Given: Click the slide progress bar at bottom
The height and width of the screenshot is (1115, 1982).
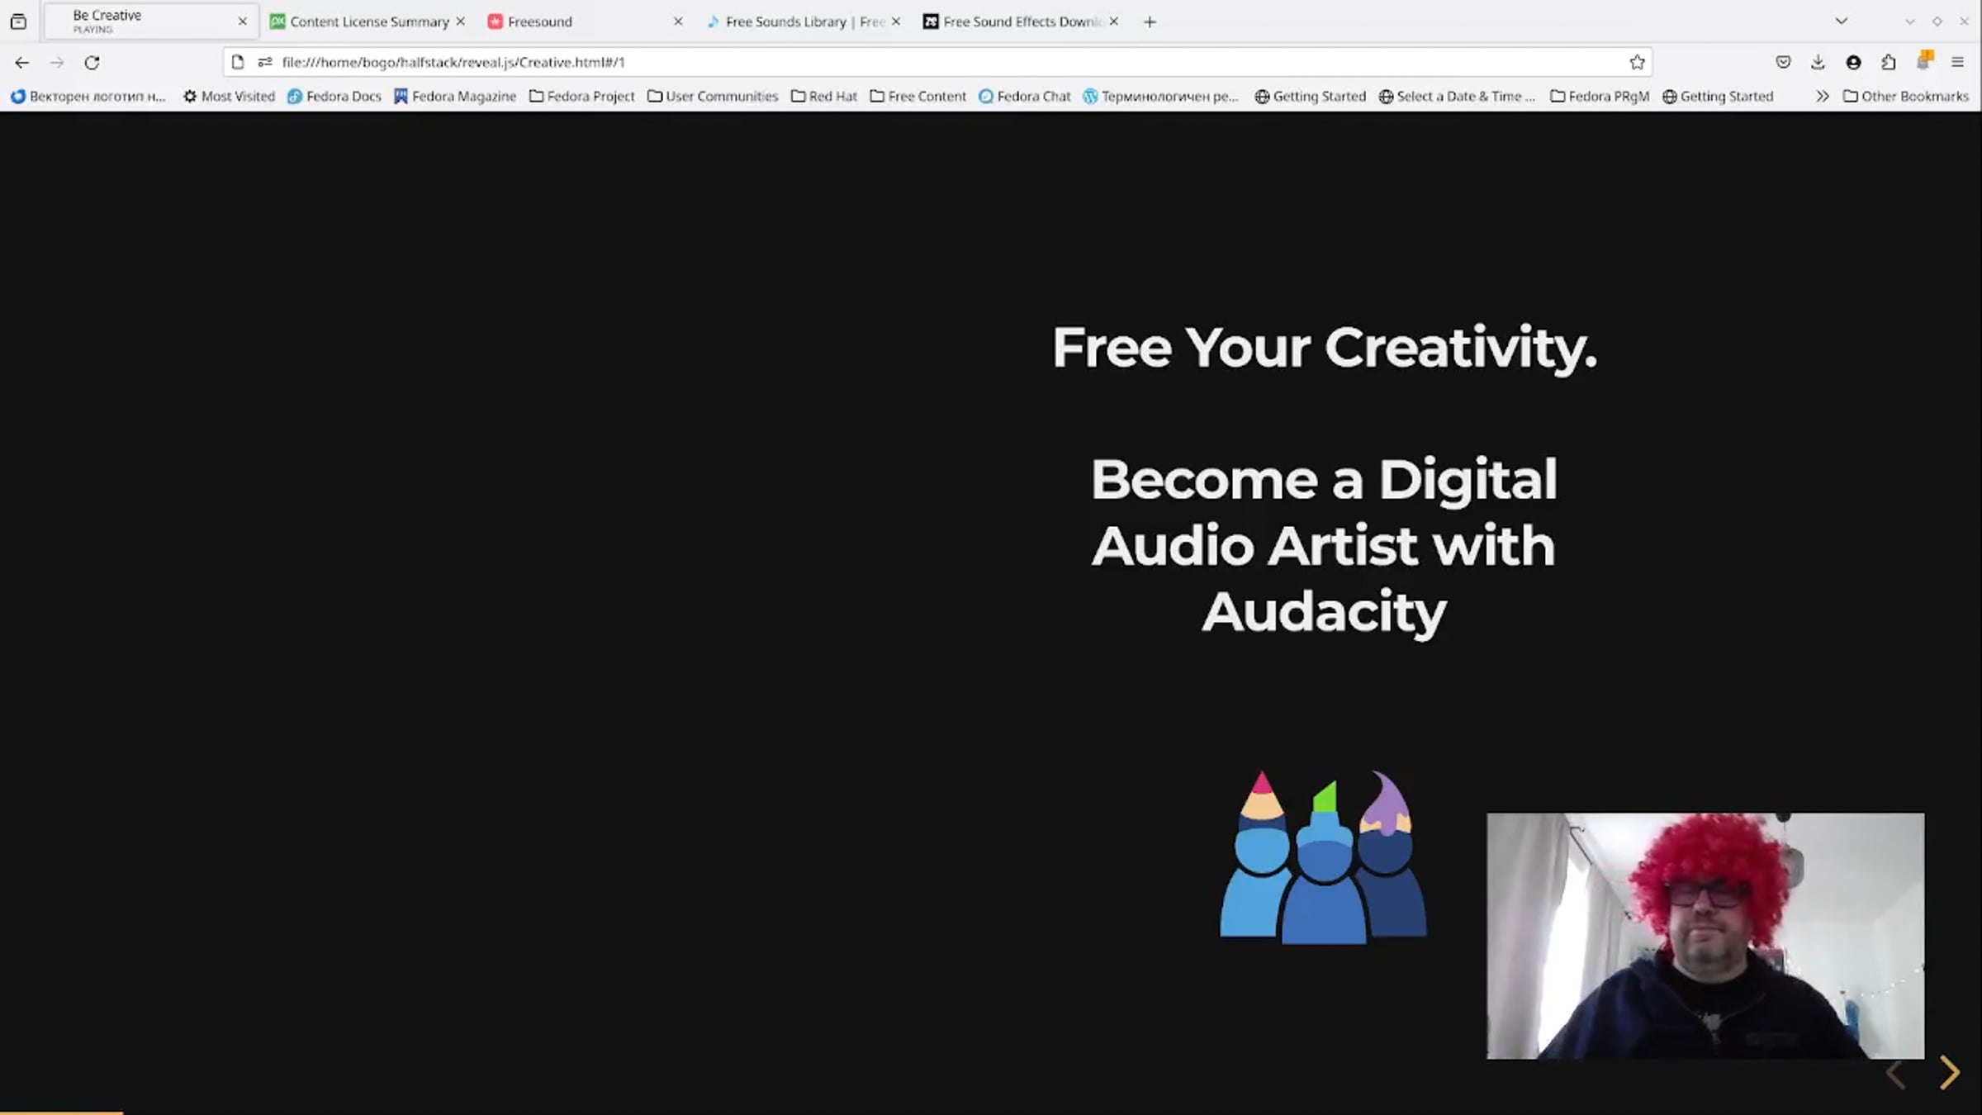Looking at the screenshot, I should pos(61,1112).
